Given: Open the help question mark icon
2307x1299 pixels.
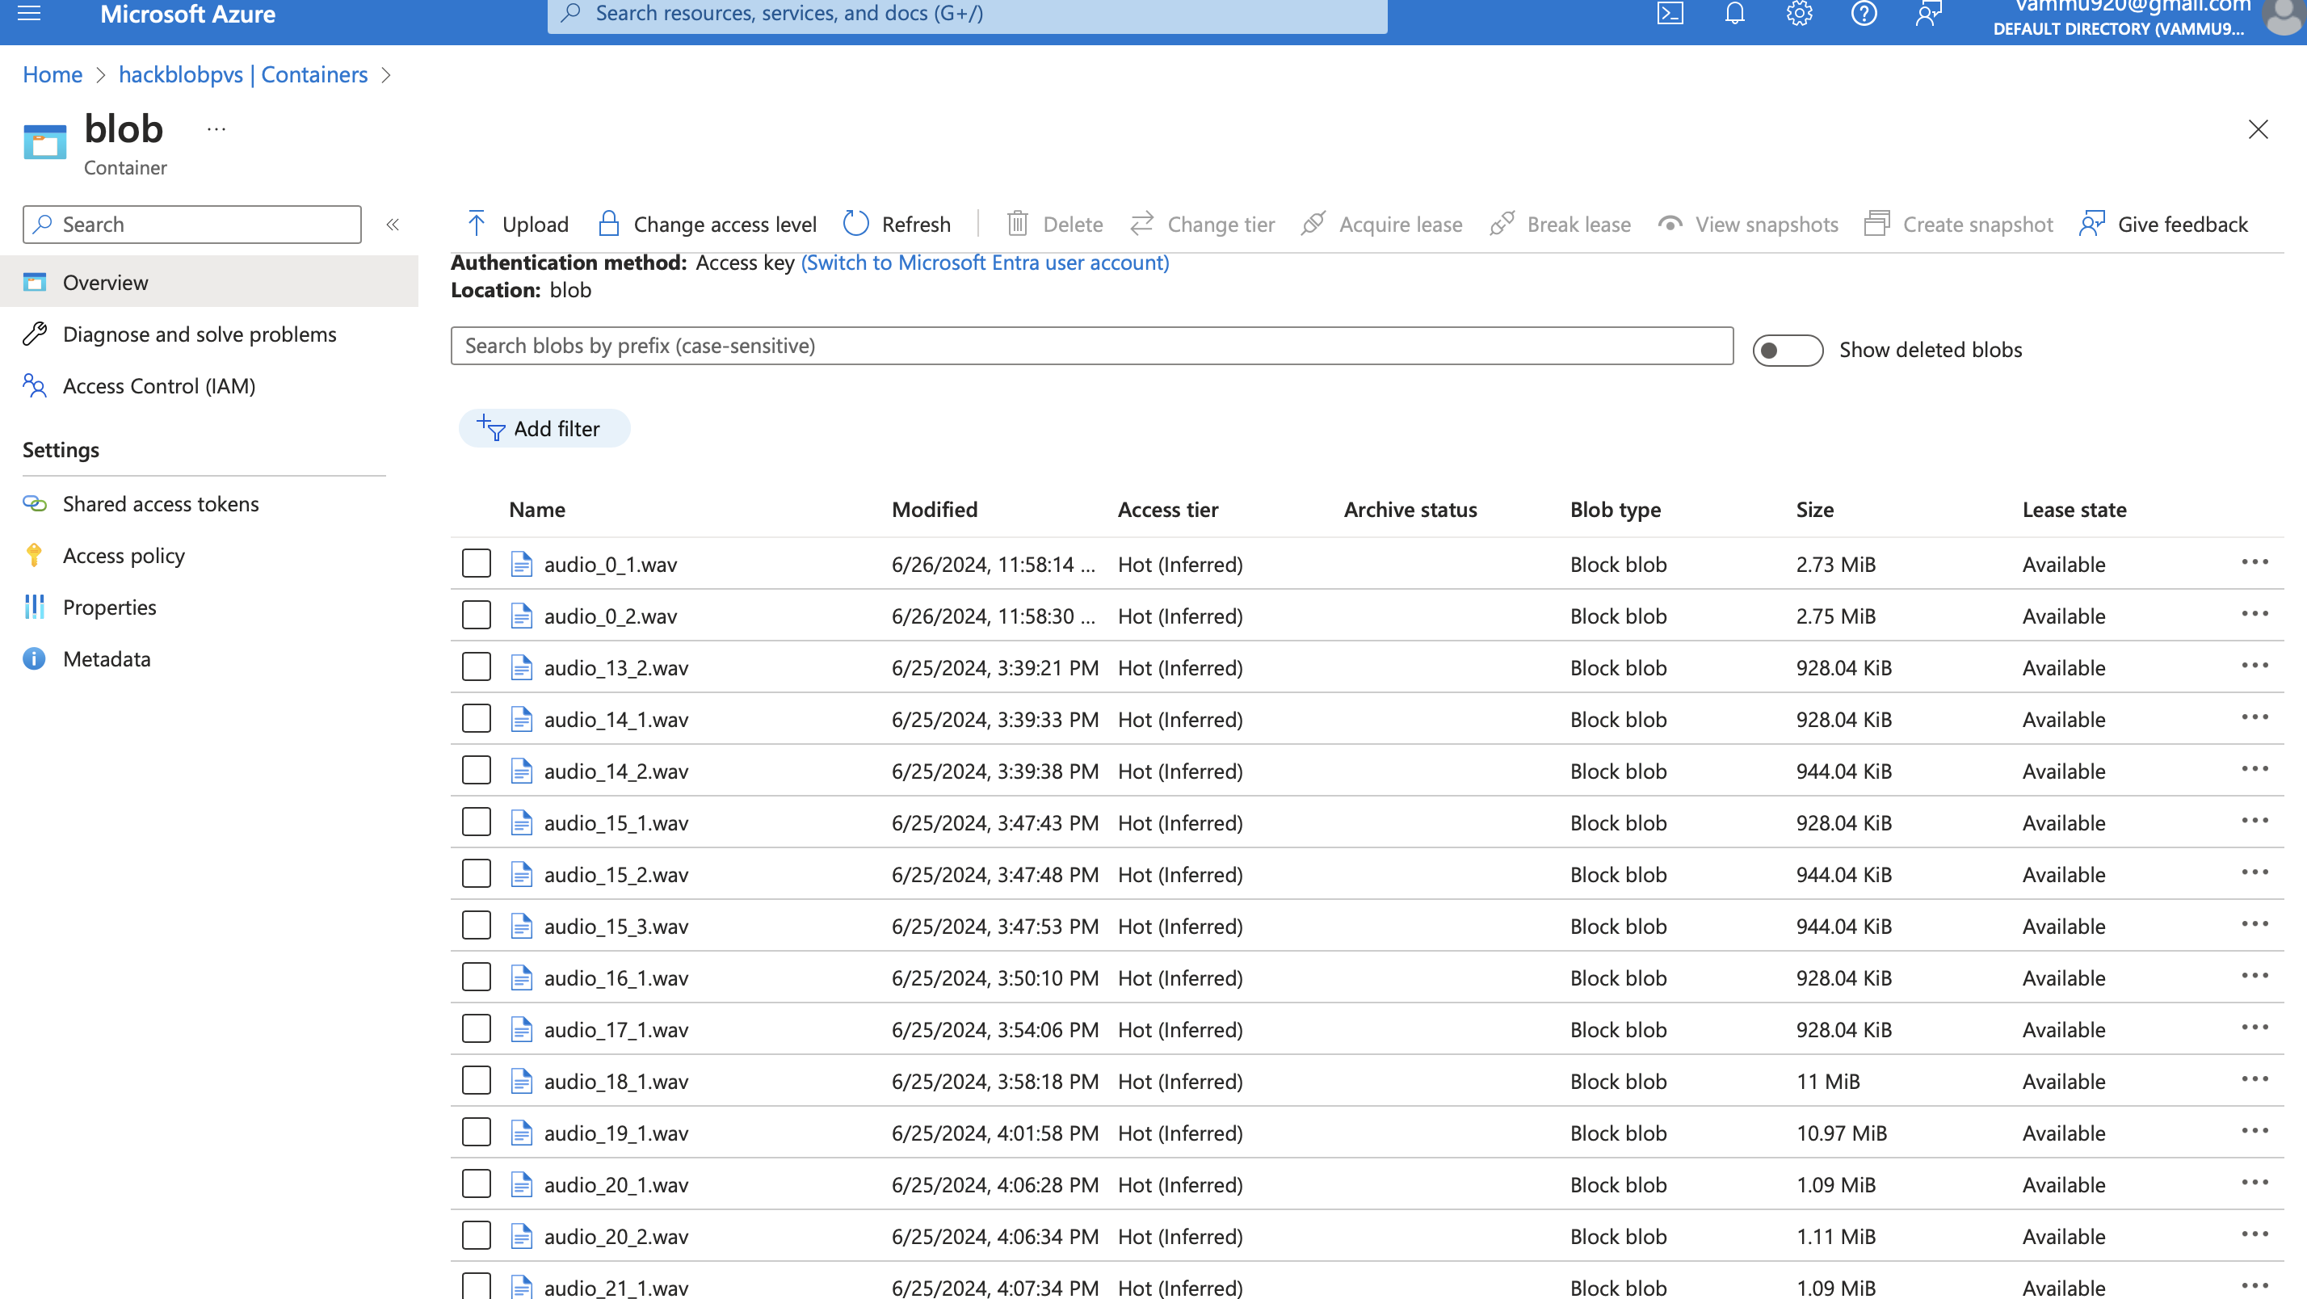Looking at the screenshot, I should coord(1864,14).
